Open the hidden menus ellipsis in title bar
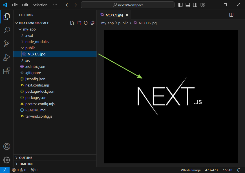 point(55,5)
